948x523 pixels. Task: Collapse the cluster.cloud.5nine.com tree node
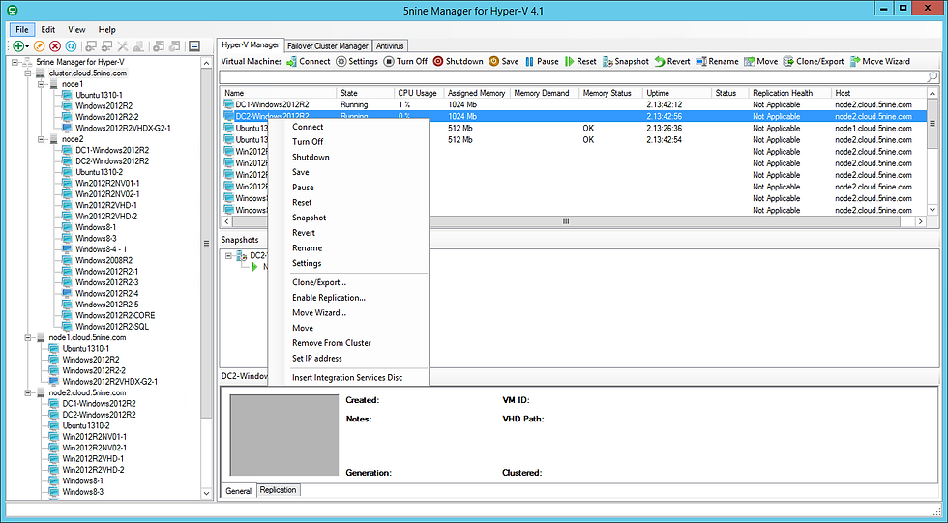pos(28,73)
